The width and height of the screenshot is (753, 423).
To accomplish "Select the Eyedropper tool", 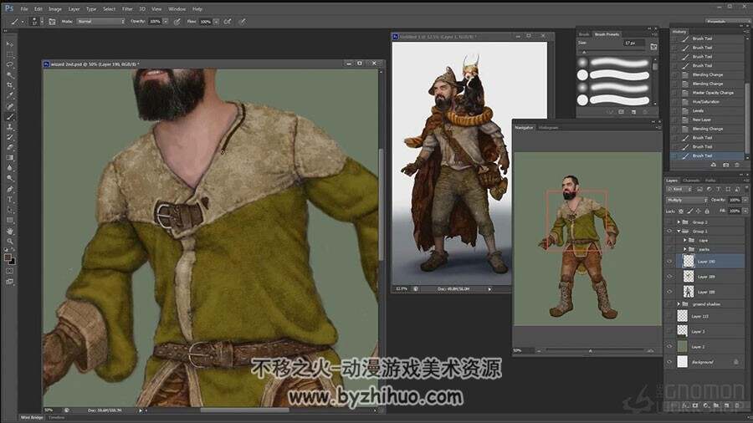I will (9, 96).
